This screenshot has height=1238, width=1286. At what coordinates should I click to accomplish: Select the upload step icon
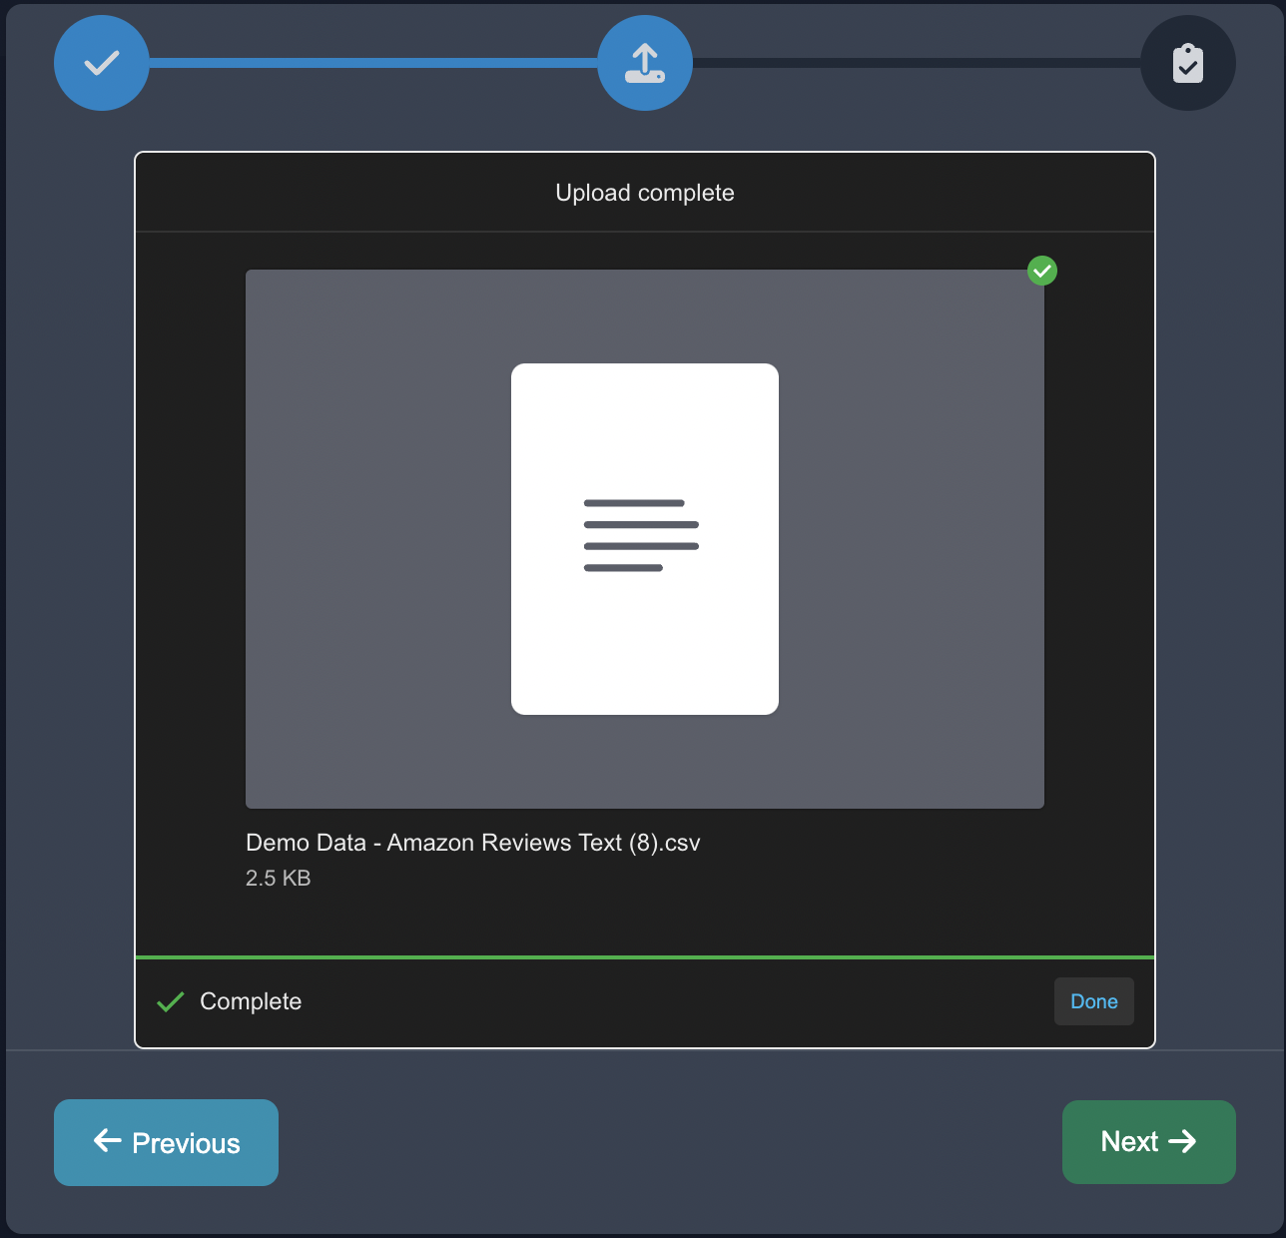coord(645,63)
